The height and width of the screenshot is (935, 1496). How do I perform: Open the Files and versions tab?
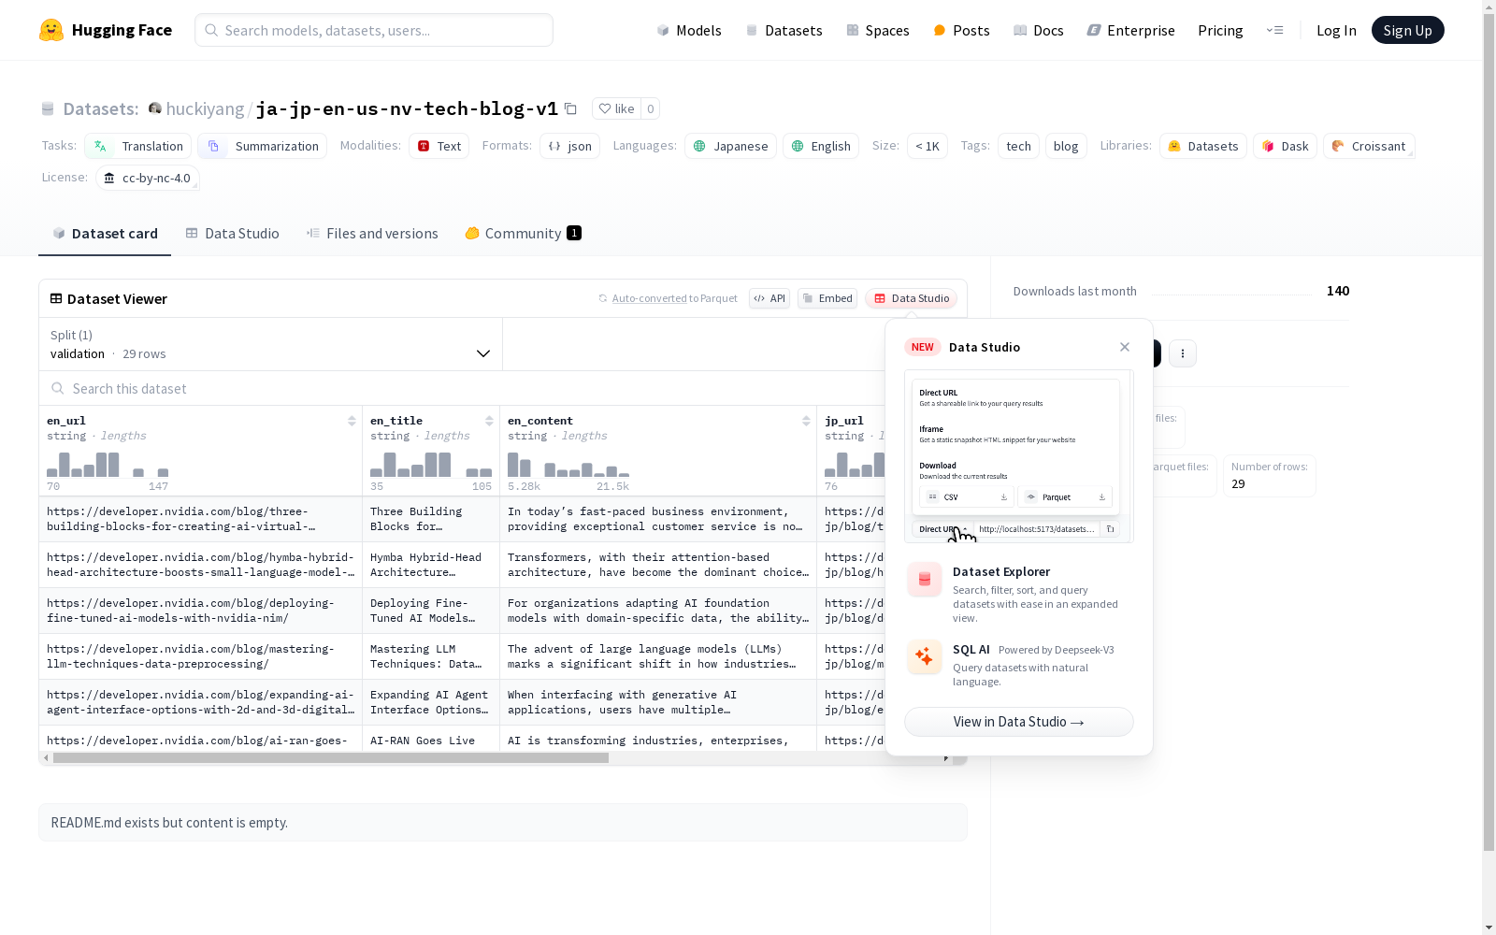[372, 234]
